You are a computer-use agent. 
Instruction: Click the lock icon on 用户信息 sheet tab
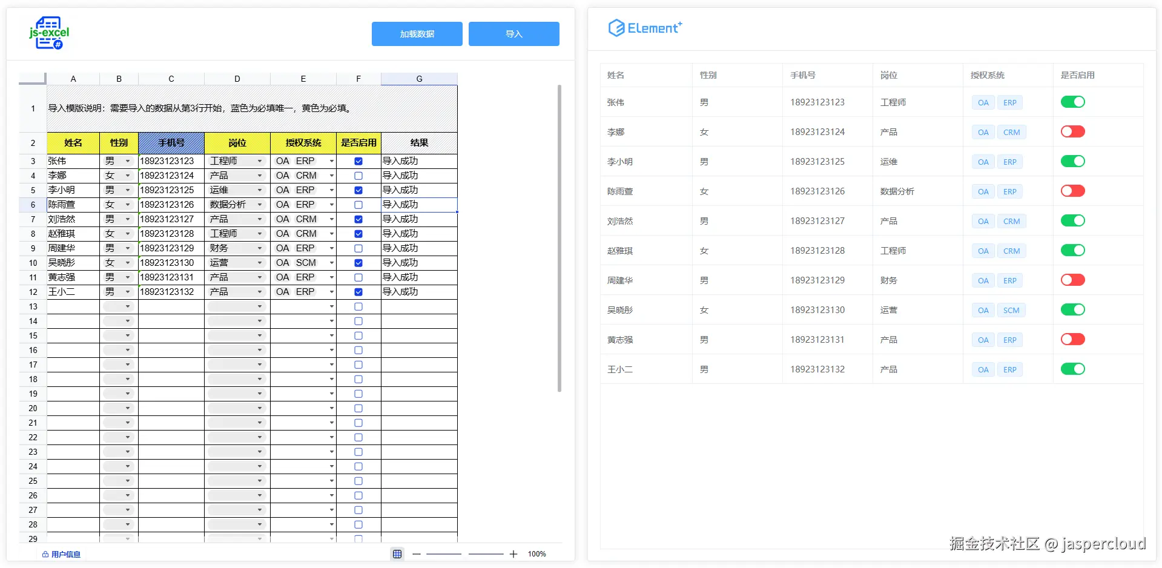click(45, 554)
